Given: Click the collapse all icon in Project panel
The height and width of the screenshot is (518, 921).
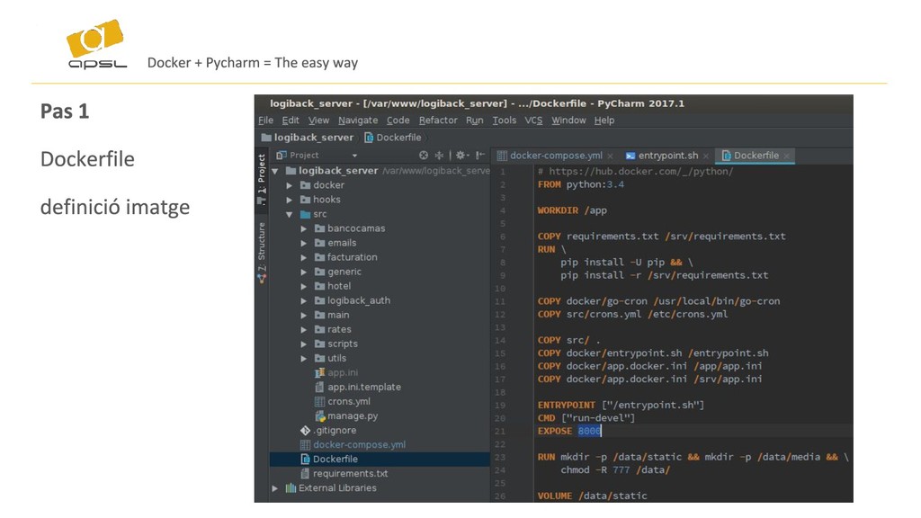Looking at the screenshot, I should click(439, 155).
